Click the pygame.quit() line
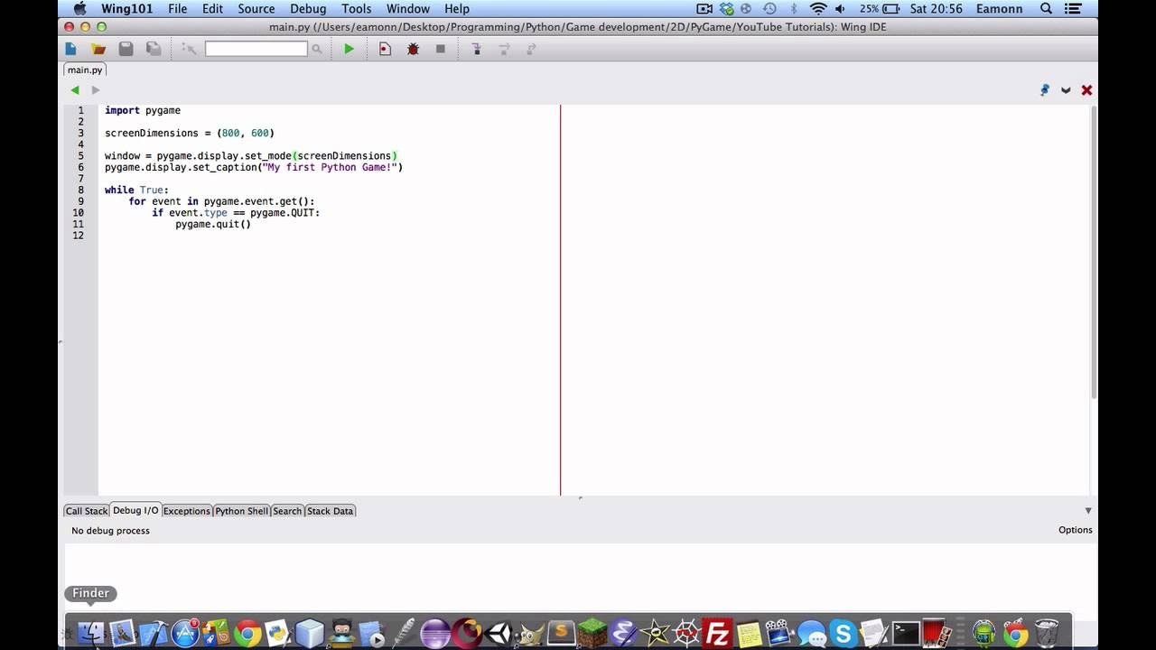 (x=213, y=224)
